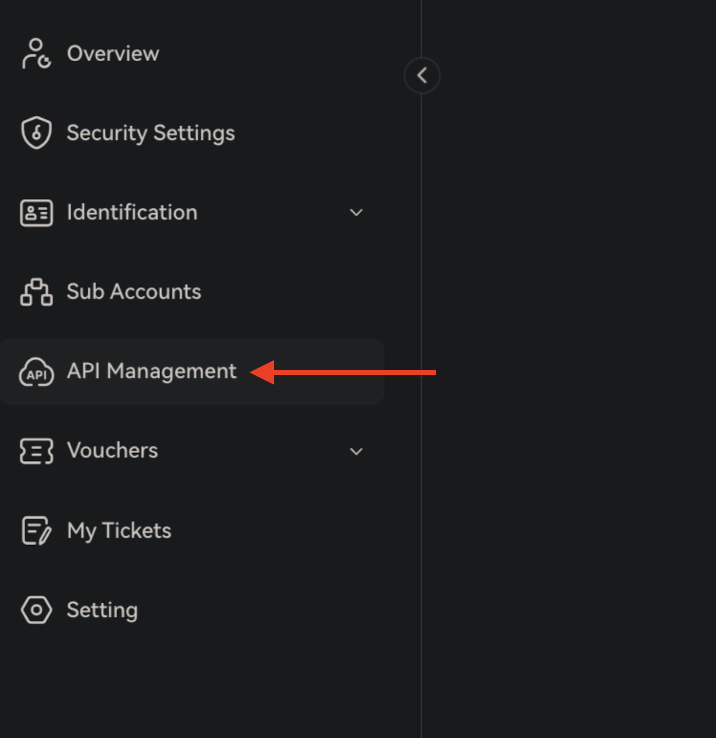
Task: Select the Identification menu item
Action: tap(132, 213)
